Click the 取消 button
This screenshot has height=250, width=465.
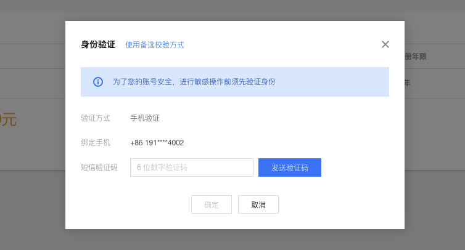click(258, 204)
